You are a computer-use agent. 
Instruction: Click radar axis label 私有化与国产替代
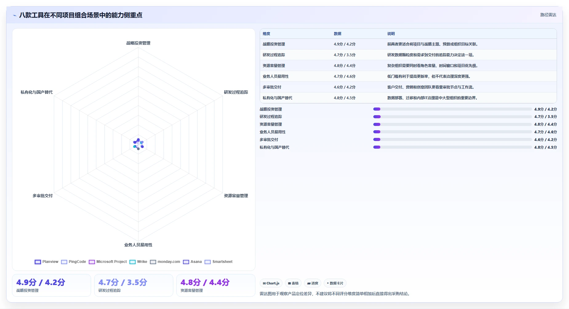click(x=37, y=92)
